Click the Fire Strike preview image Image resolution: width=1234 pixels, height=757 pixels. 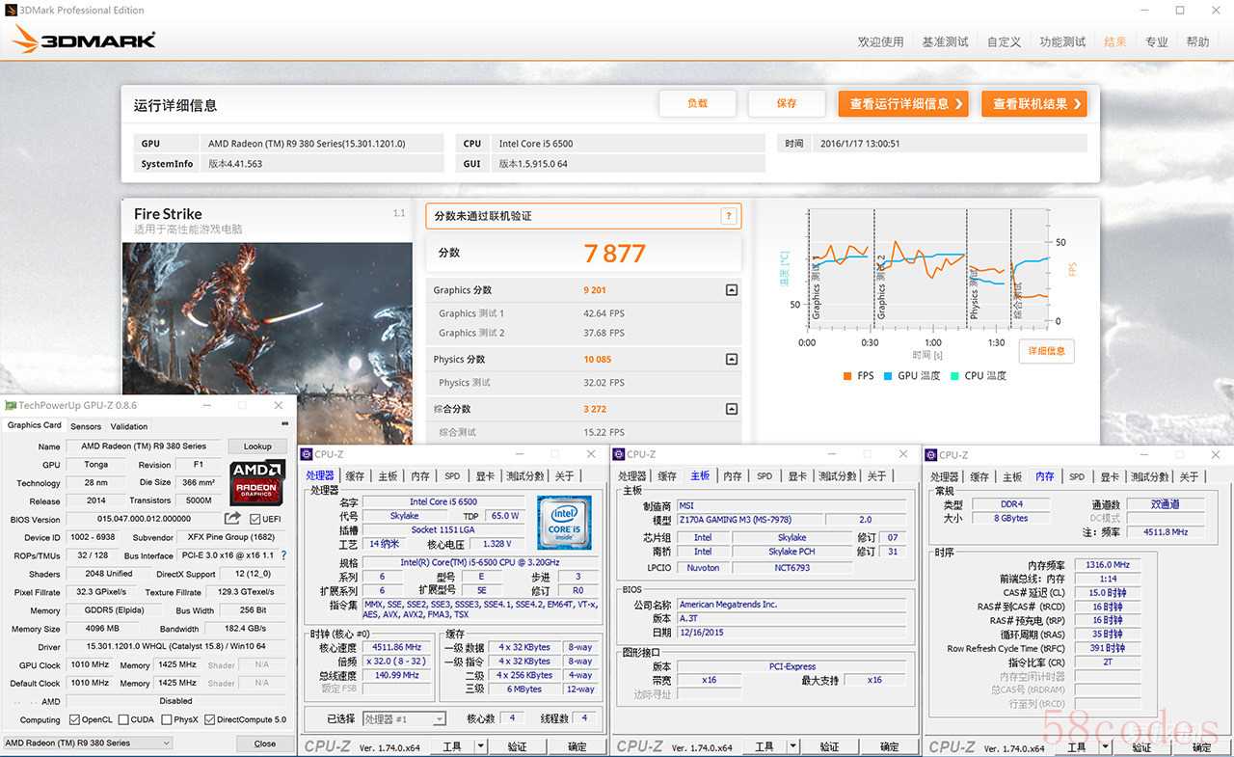point(267,342)
